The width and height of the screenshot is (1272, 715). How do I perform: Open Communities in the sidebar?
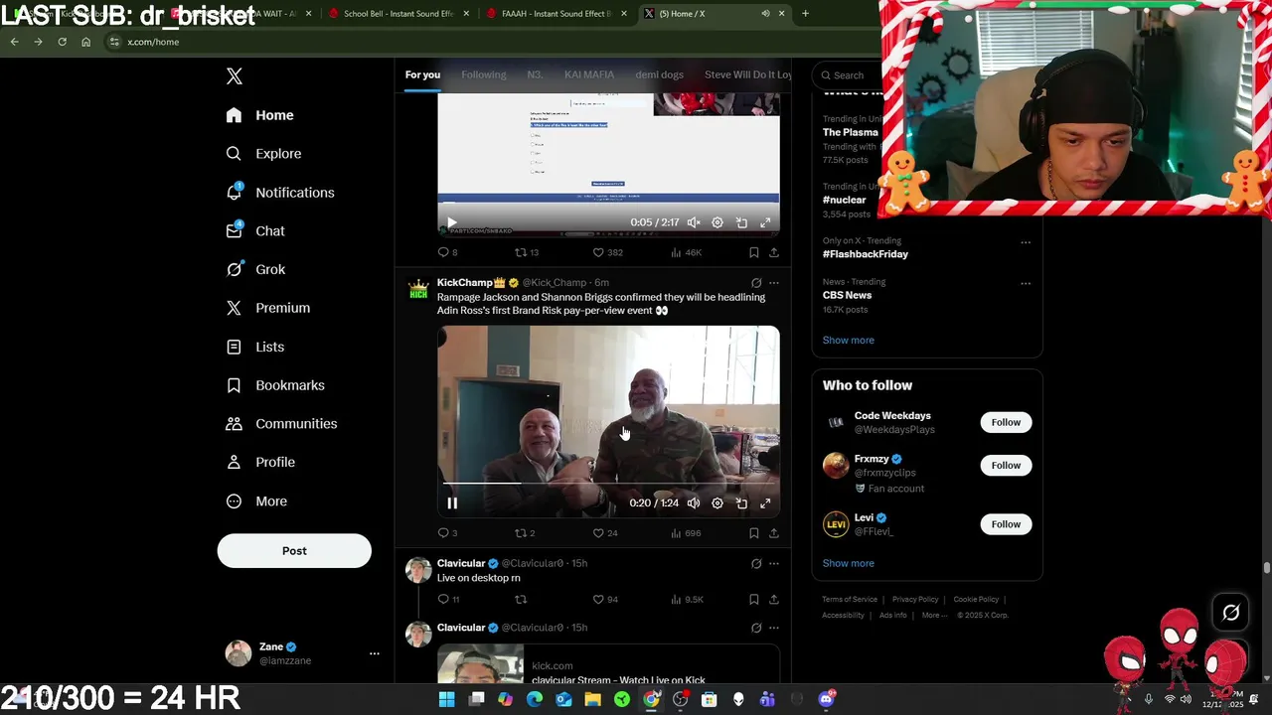click(x=281, y=424)
